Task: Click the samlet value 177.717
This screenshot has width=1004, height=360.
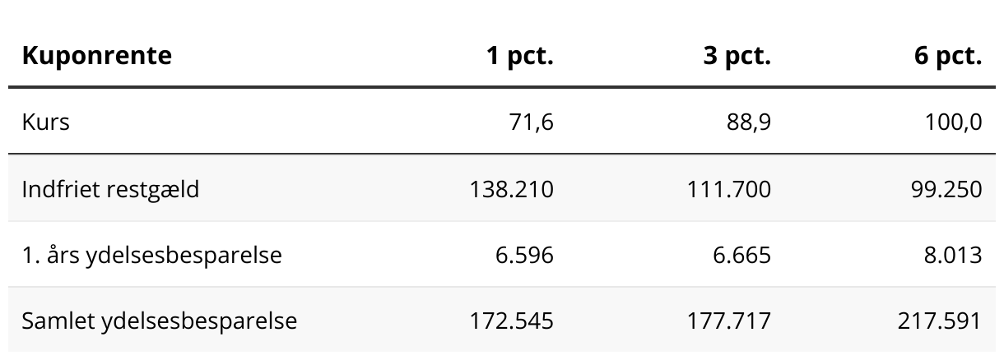Action: 729,320
